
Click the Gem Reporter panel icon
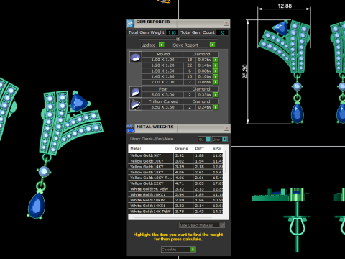pyautogui.click(x=130, y=23)
